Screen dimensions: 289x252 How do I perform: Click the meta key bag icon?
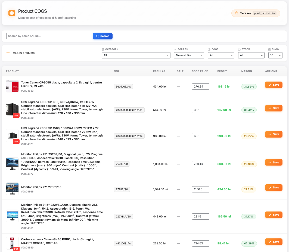click(237, 13)
